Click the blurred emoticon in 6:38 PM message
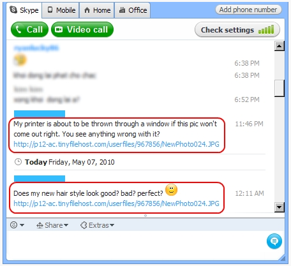291x266 pixels. tap(20, 60)
